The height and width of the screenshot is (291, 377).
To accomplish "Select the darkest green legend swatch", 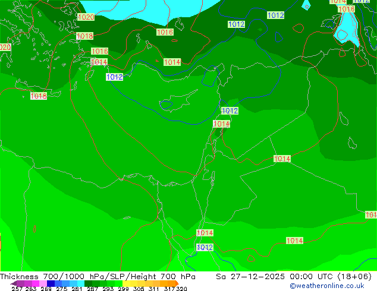I will pos(88,283).
